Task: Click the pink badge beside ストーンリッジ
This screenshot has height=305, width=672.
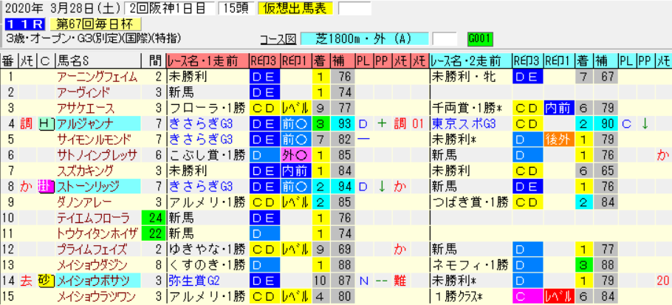Action: point(46,187)
